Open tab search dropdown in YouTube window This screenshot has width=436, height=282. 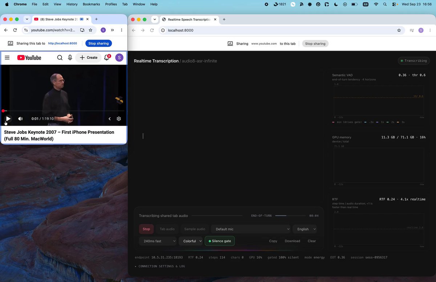27,19
